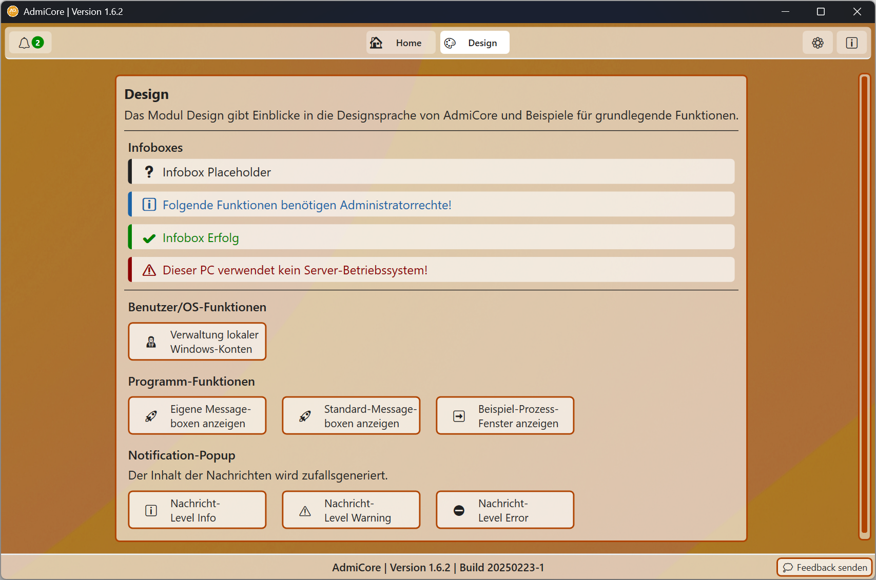Click the blue info icon in the Administratorrechte infobox

click(149, 205)
